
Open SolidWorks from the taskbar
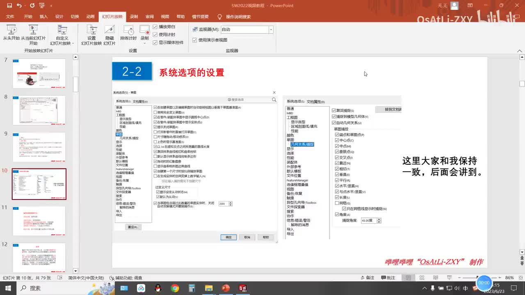click(x=242, y=288)
